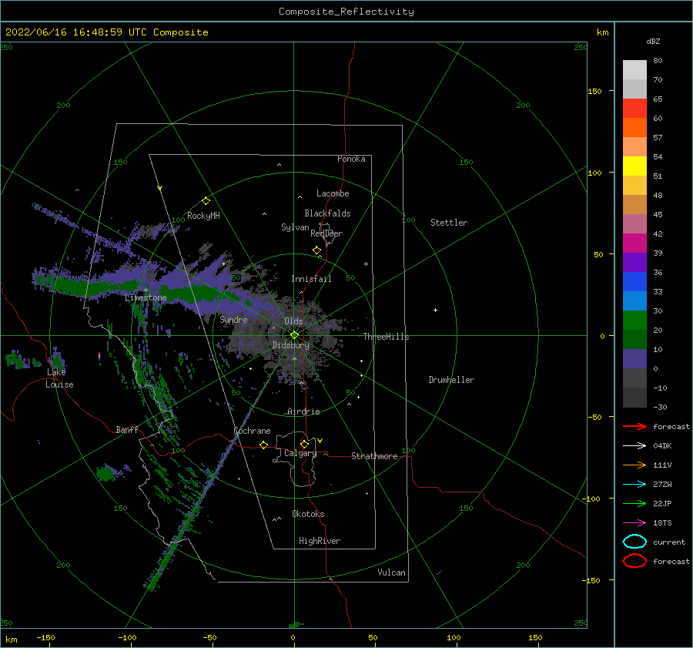Click the Strathmore town label
Screen dimensions: 693x648
coord(374,456)
